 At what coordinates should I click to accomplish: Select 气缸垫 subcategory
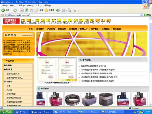[x=9, y=90]
